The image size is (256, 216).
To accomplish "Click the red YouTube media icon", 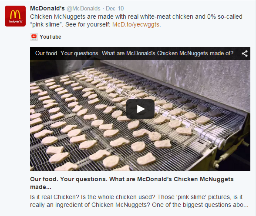I will point(34,37).
